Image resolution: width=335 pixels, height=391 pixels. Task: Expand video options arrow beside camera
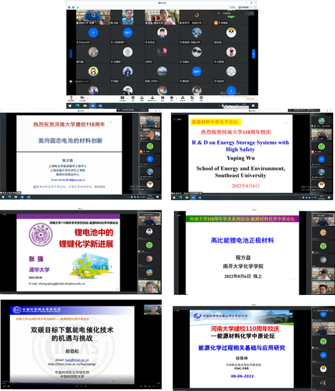87,98
